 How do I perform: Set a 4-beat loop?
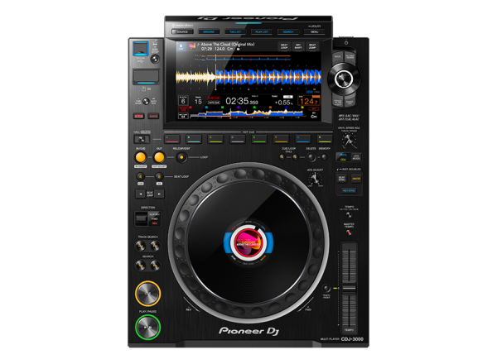coord(141,176)
